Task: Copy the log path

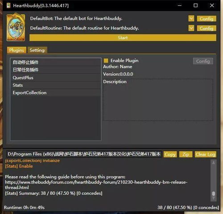Action: point(170,154)
